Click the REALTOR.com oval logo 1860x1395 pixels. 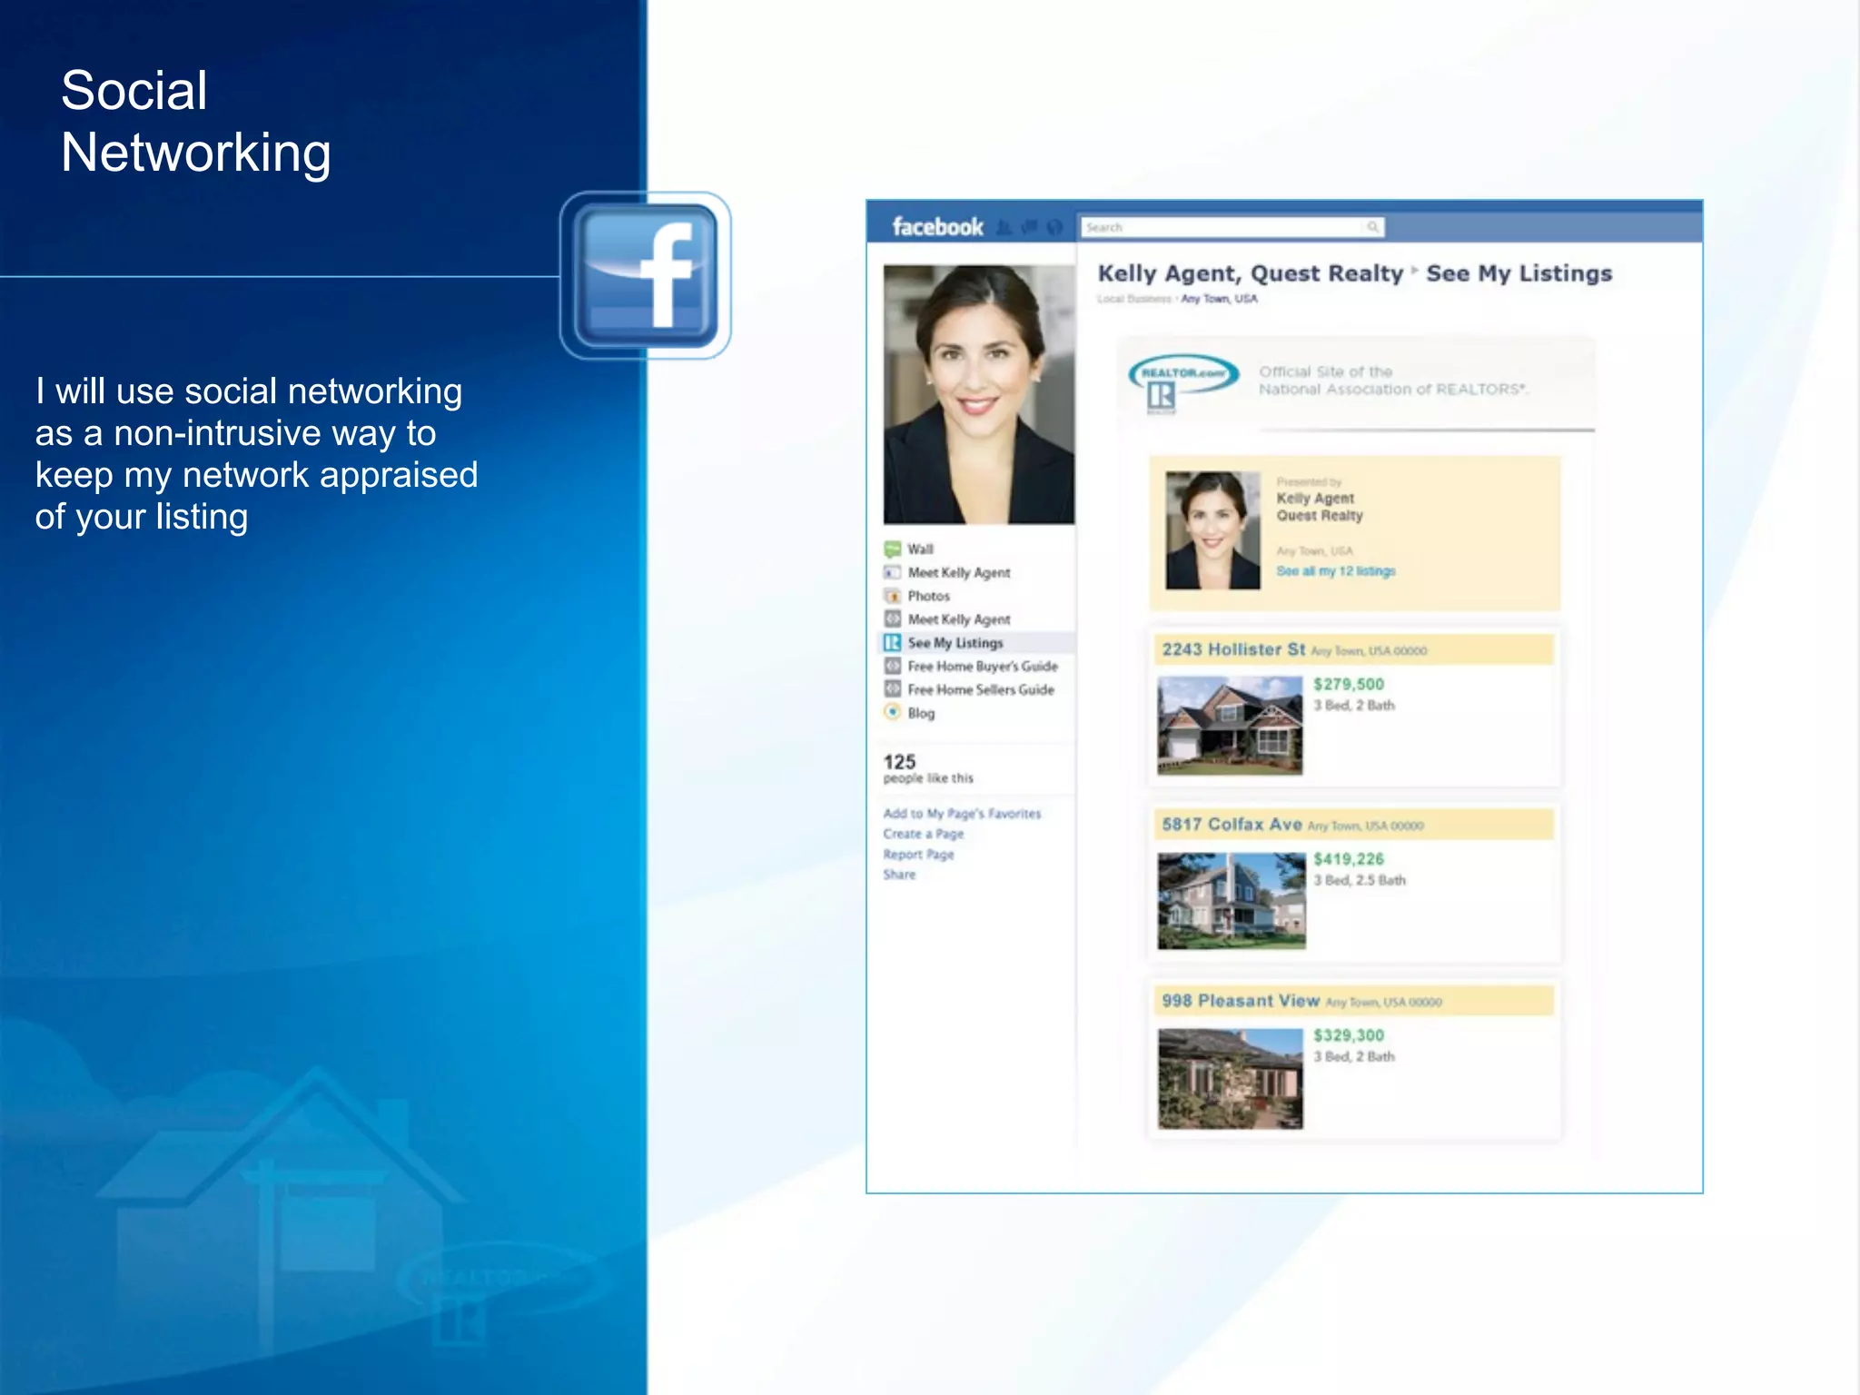click(x=1183, y=374)
